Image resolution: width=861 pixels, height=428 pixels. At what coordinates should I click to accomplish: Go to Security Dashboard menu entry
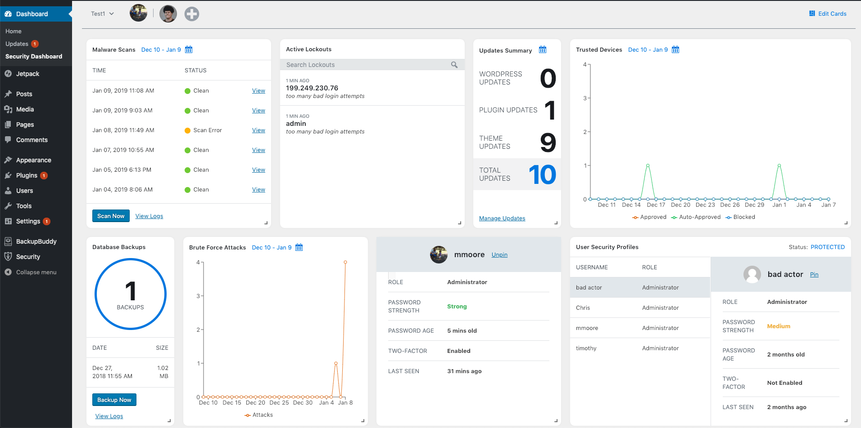point(33,56)
